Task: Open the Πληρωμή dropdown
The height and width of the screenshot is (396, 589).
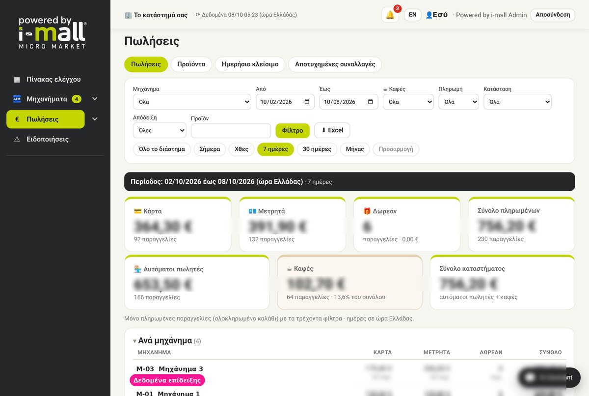Action: pos(458,102)
